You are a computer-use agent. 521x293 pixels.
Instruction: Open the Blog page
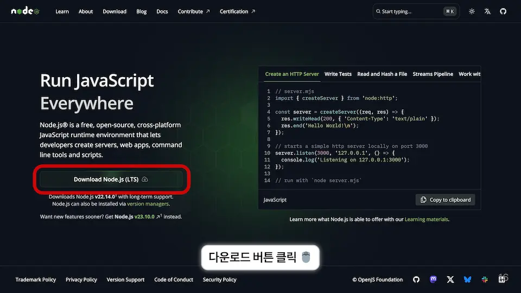pyautogui.click(x=141, y=11)
